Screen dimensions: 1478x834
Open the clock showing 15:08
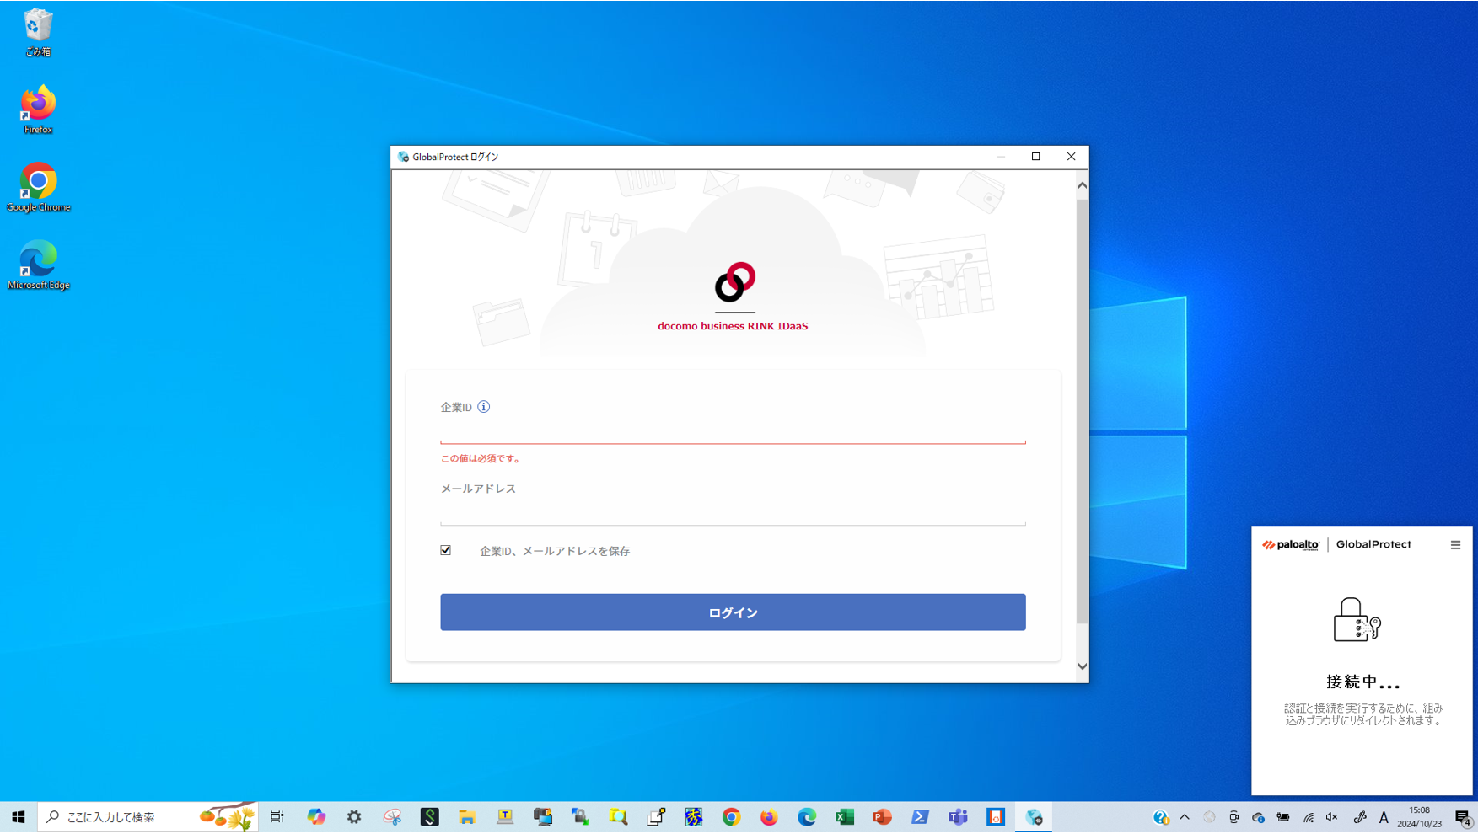coord(1420,817)
